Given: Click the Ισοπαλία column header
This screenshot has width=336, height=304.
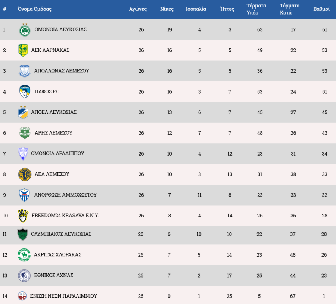Looking at the screenshot, I should pos(196,9).
